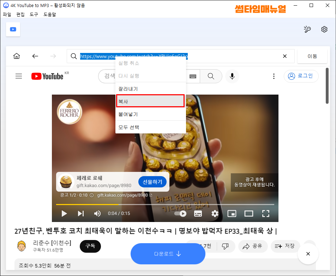This screenshot has height=276, width=336.
Task: Click the 로그인 sign-in button
Action: click(x=301, y=76)
